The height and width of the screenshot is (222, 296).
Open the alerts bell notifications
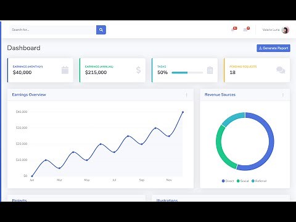click(x=234, y=30)
